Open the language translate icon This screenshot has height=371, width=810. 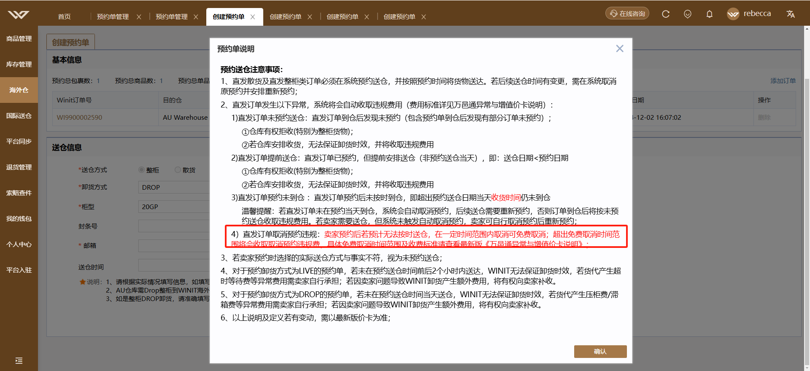[791, 14]
